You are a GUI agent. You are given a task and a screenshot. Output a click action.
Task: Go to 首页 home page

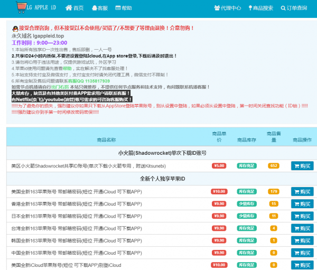(74, 8)
